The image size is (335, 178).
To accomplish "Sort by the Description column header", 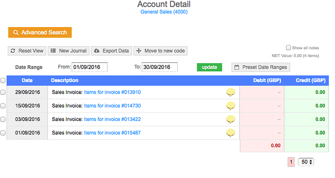I will pos(65,80).
